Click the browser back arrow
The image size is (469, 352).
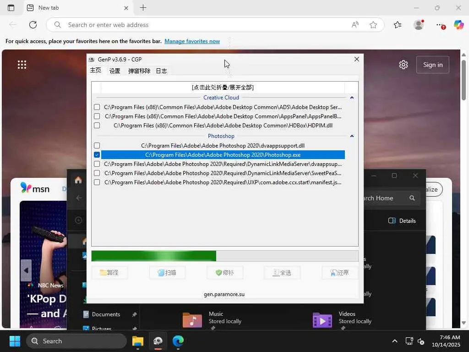pyautogui.click(x=12, y=25)
